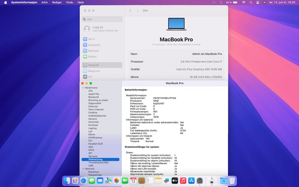The width and height of the screenshot is (299, 187).
Task: Select Brenning av plater tree item
Action: [98, 100]
